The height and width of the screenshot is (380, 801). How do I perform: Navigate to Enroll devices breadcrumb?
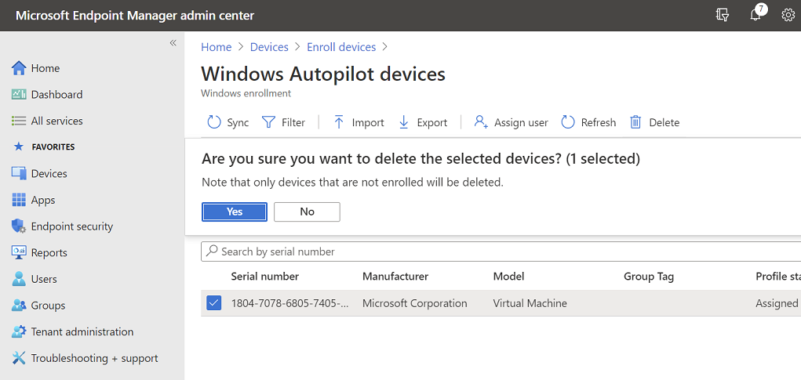pyautogui.click(x=341, y=47)
